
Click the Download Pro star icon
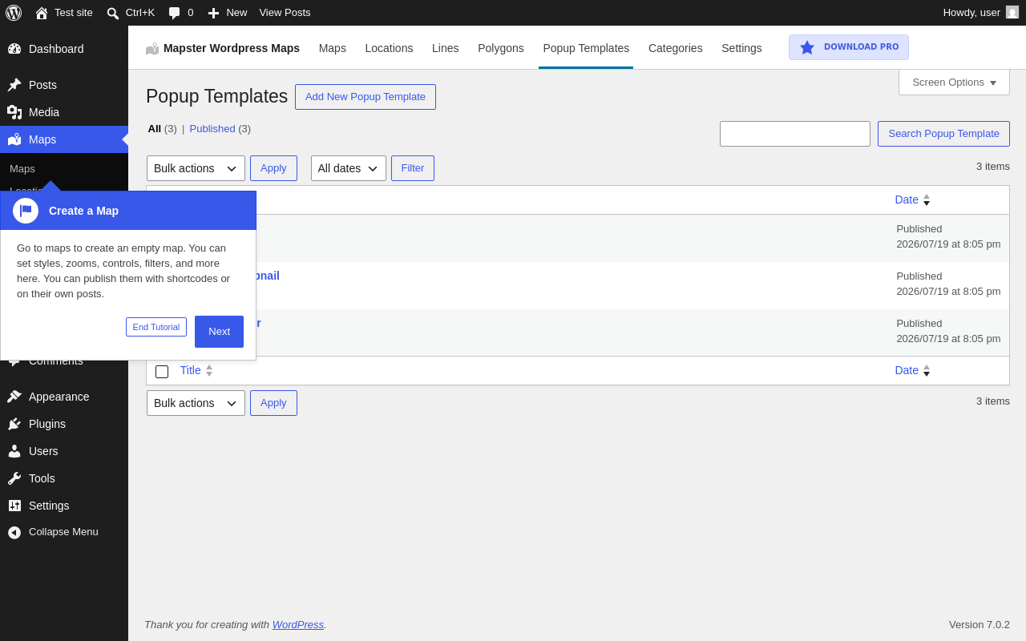[807, 47]
